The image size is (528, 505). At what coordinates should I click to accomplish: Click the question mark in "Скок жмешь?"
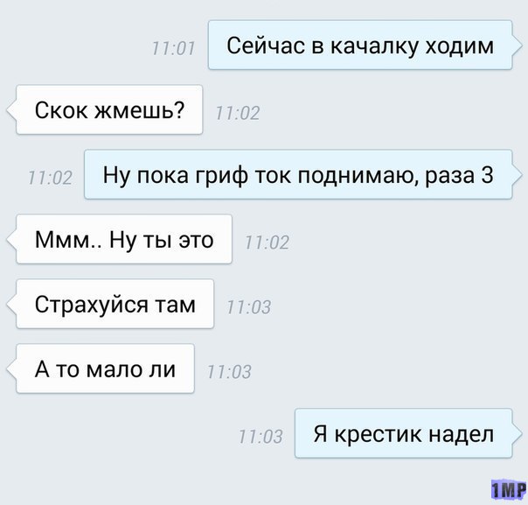(x=179, y=110)
